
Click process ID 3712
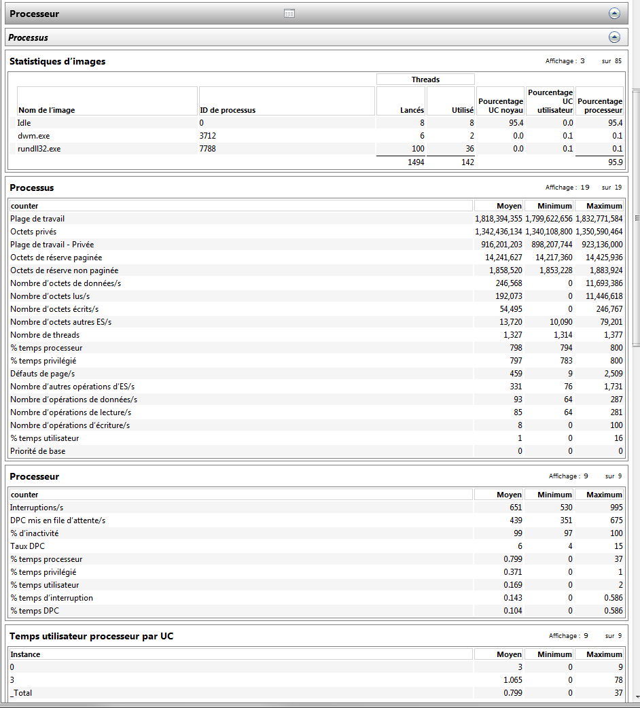[x=208, y=136]
